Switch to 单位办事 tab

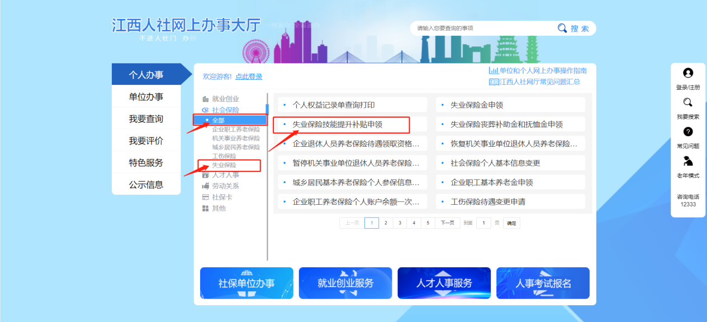click(x=146, y=97)
